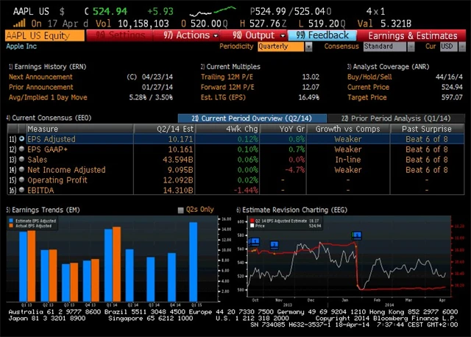
Task: Open the Actions menu
Action: (189, 35)
